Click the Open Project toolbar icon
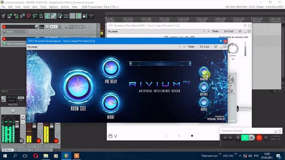The height and width of the screenshot is (160, 285). 10,16
